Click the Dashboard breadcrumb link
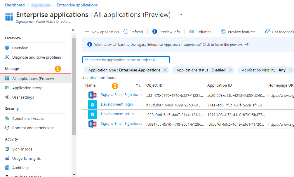The height and width of the screenshot is (177, 294). [15, 5]
